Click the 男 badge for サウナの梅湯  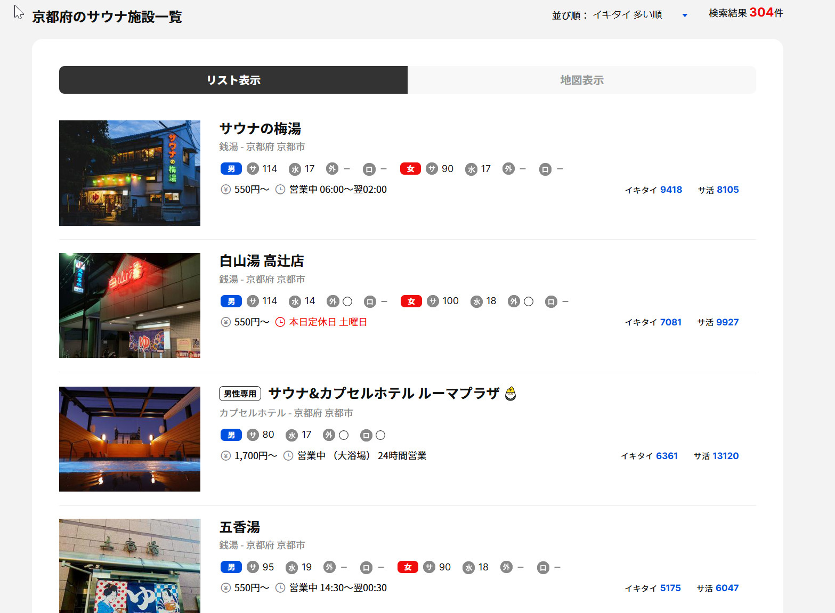(231, 169)
